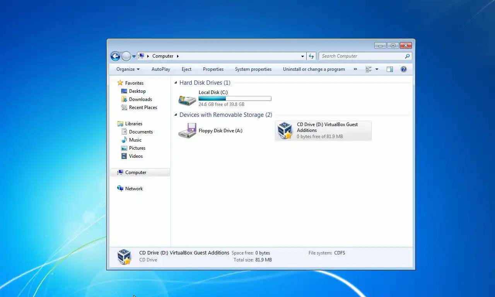495x297 pixels.
Task: Click the Change your view icon
Action: (369, 69)
